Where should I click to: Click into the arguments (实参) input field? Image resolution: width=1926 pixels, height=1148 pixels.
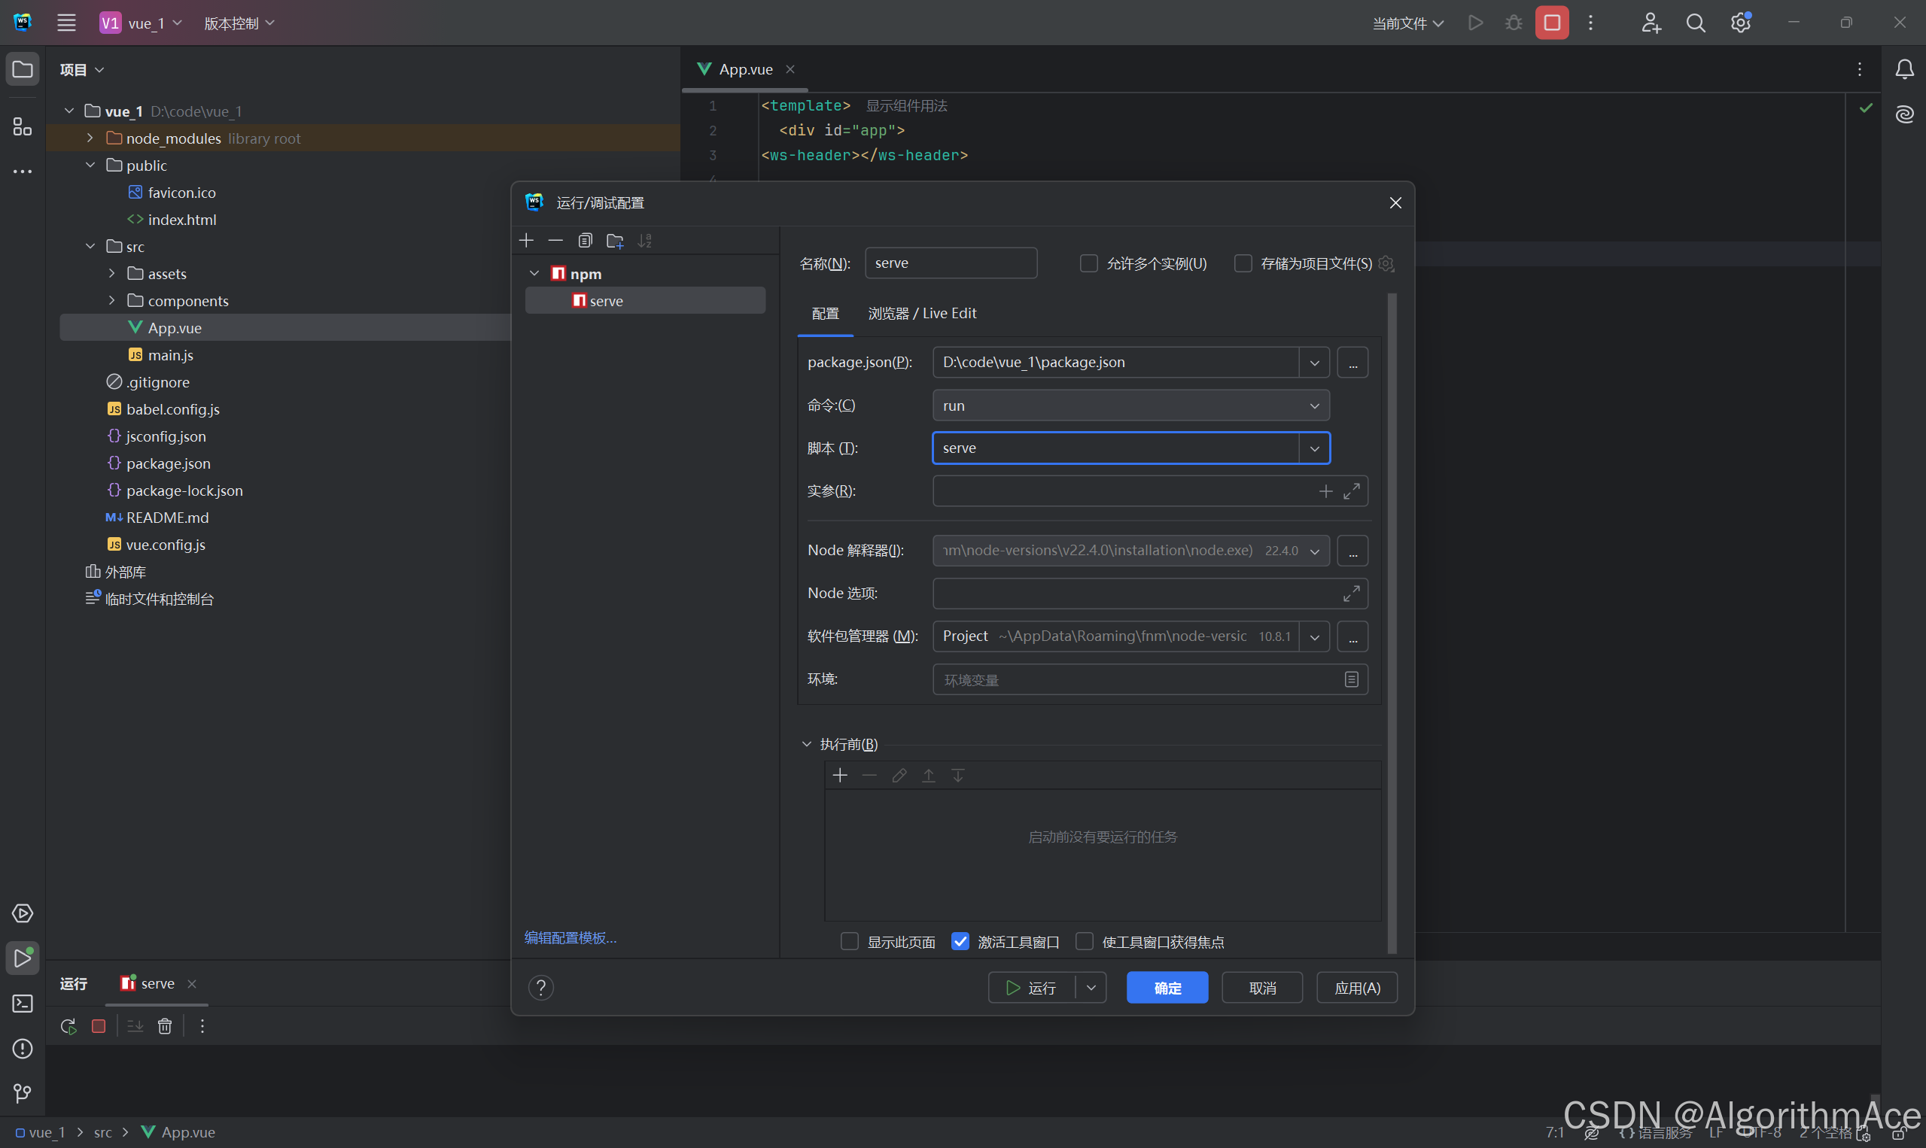tap(1122, 491)
